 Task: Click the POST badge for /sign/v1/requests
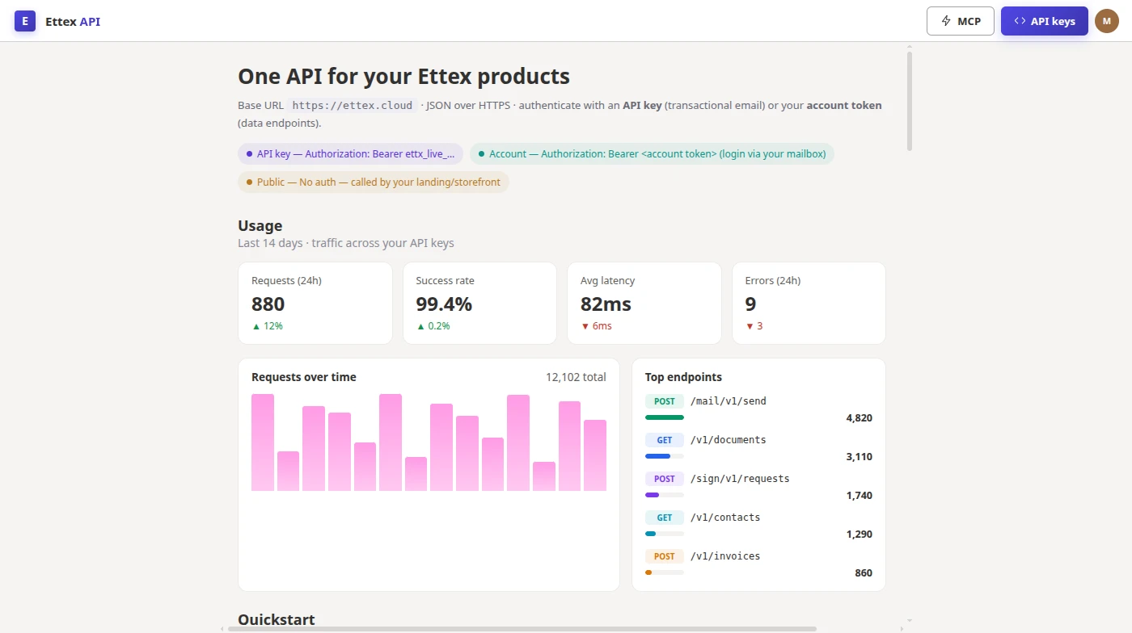tap(665, 479)
